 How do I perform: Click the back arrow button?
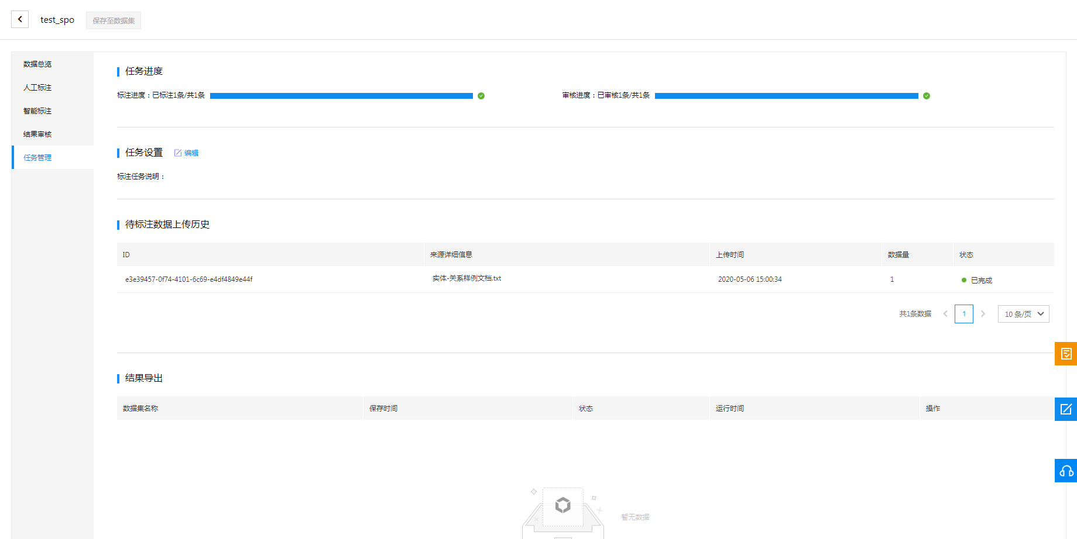[x=20, y=19]
